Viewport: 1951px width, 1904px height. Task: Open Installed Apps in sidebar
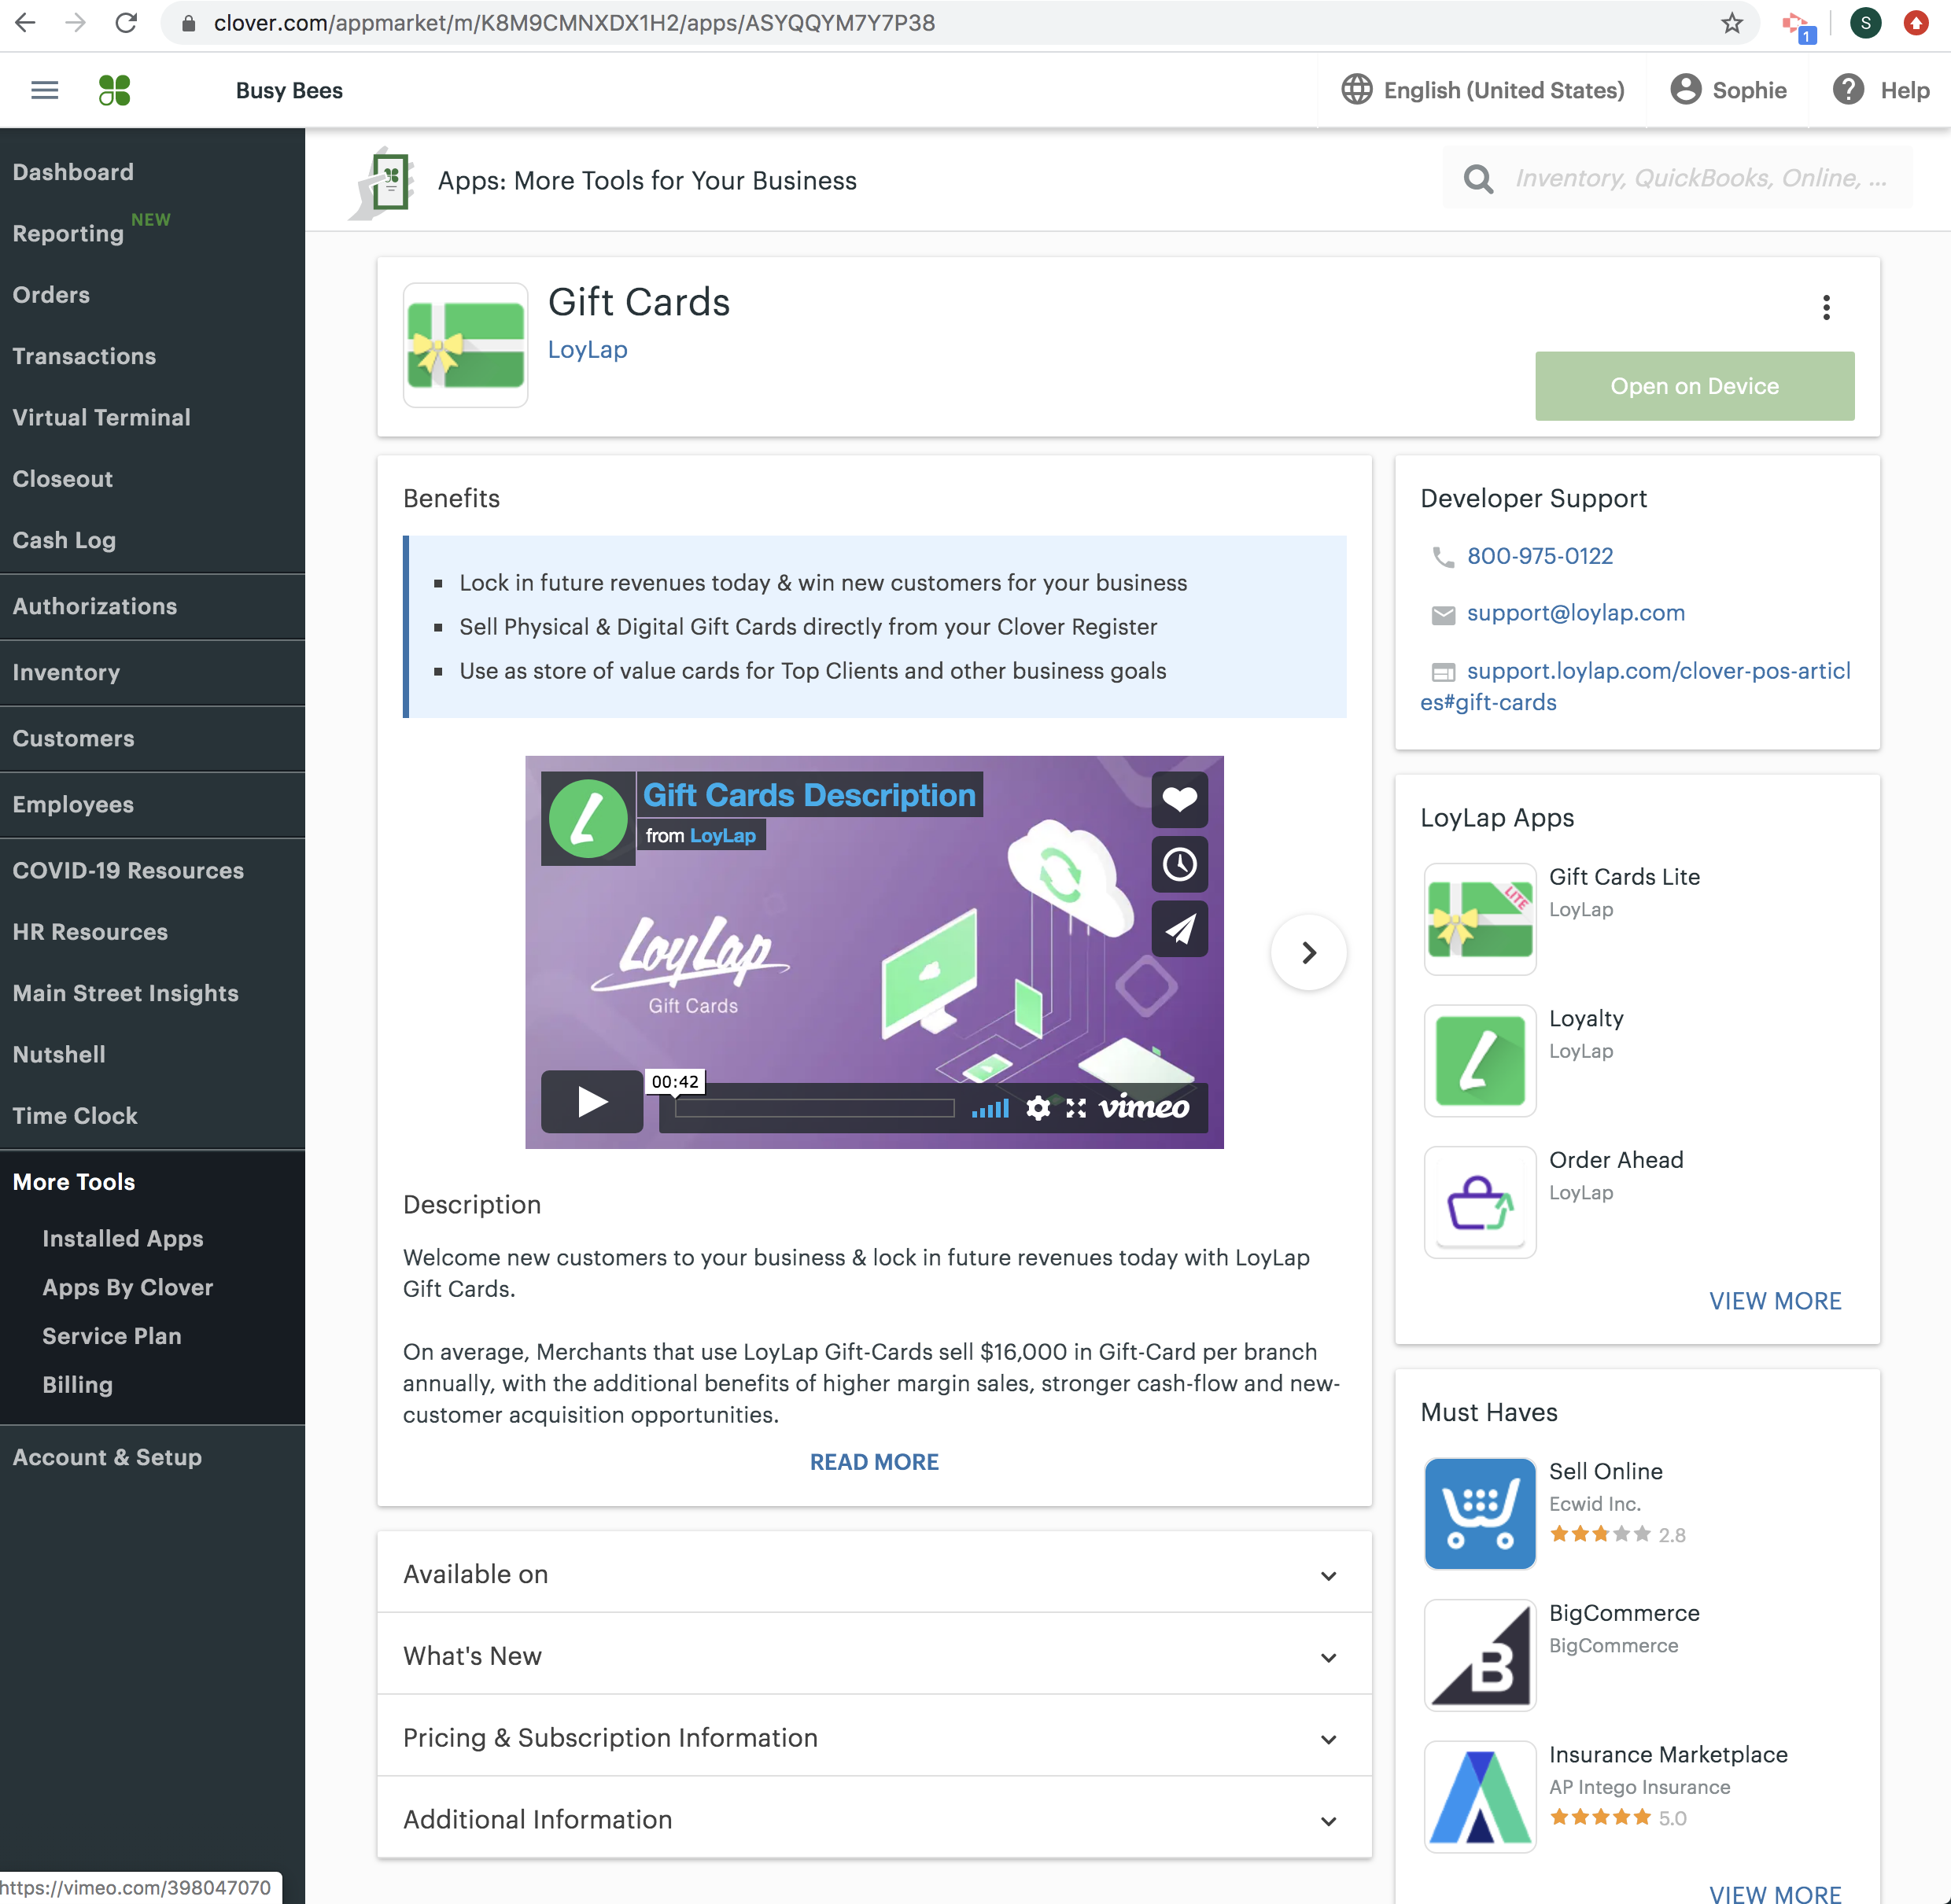click(x=123, y=1239)
